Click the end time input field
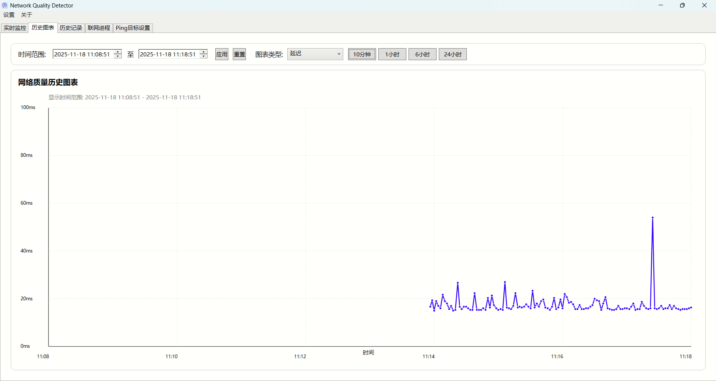Image resolution: width=716 pixels, height=381 pixels. pos(168,54)
